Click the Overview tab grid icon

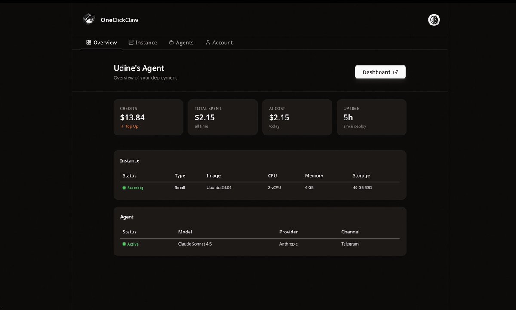[x=89, y=43]
